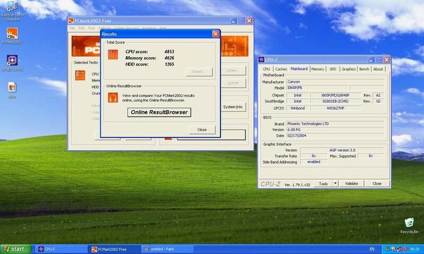Click the EN language indicator in the taskbar
This screenshot has height=254, width=424.
point(372,249)
